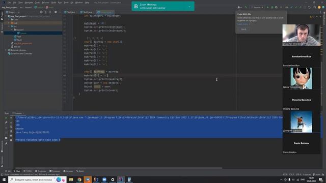This screenshot has width=326, height=183.
Task: Click the Windows taskbar search field
Action: tap(37, 179)
